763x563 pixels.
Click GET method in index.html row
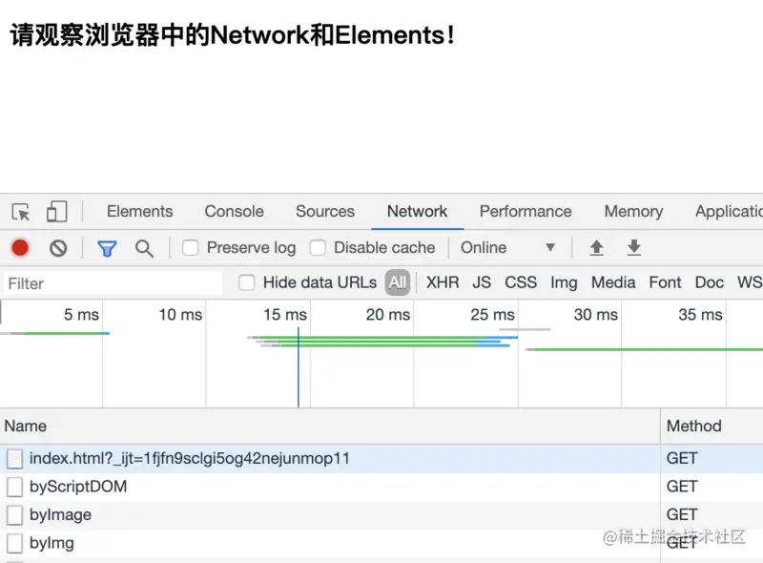(x=682, y=458)
